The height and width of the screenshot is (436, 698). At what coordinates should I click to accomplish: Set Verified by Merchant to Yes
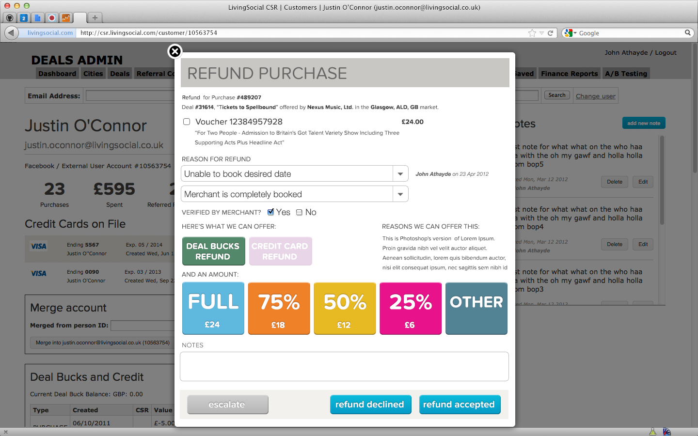271,212
